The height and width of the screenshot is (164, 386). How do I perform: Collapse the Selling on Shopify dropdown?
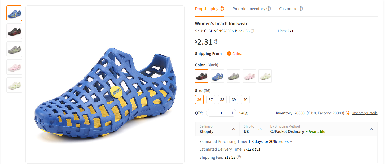click(234, 129)
